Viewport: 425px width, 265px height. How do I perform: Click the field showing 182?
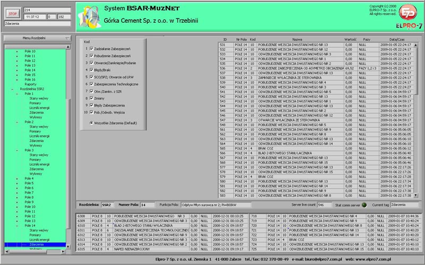click(64, 17)
